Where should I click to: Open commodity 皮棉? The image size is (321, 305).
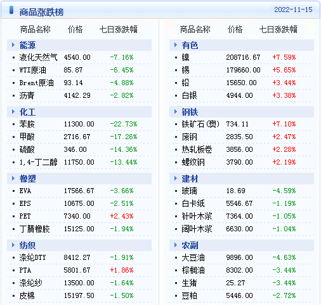coord(27,295)
